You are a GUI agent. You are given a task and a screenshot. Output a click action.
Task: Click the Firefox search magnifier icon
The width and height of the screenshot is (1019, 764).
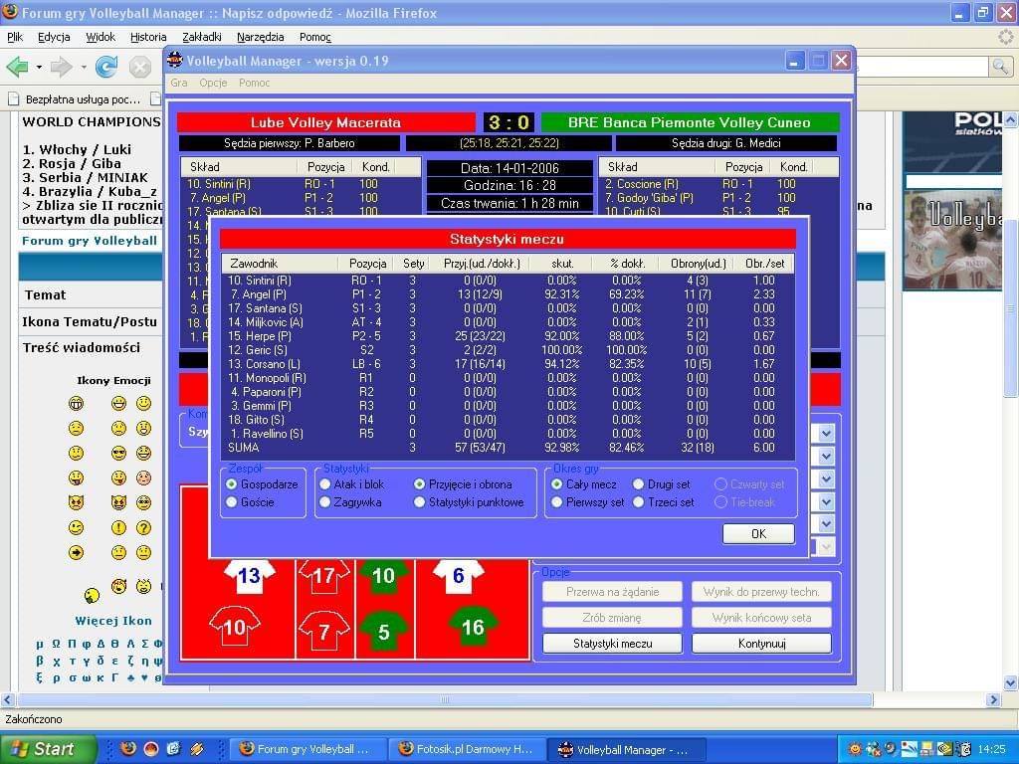pyautogui.click(x=1000, y=67)
